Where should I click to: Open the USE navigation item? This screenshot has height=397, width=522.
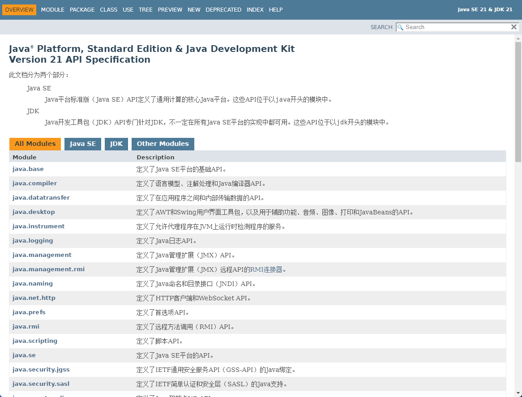tap(128, 10)
